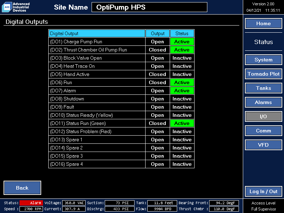This screenshot has width=284, height=213.
Task: Select (DO4) Heat Trace On row
Action: pyautogui.click(x=121, y=66)
